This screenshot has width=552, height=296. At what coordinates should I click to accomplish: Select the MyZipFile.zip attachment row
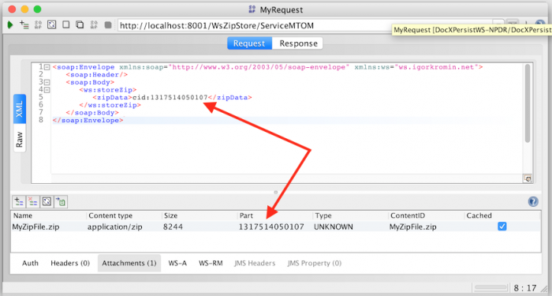(276, 227)
